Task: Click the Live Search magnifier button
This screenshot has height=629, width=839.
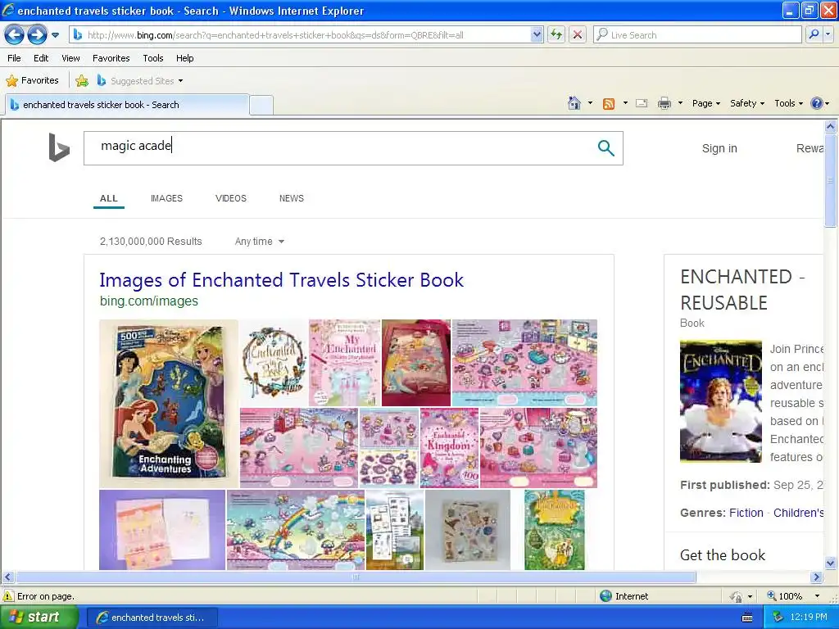Action: [814, 34]
